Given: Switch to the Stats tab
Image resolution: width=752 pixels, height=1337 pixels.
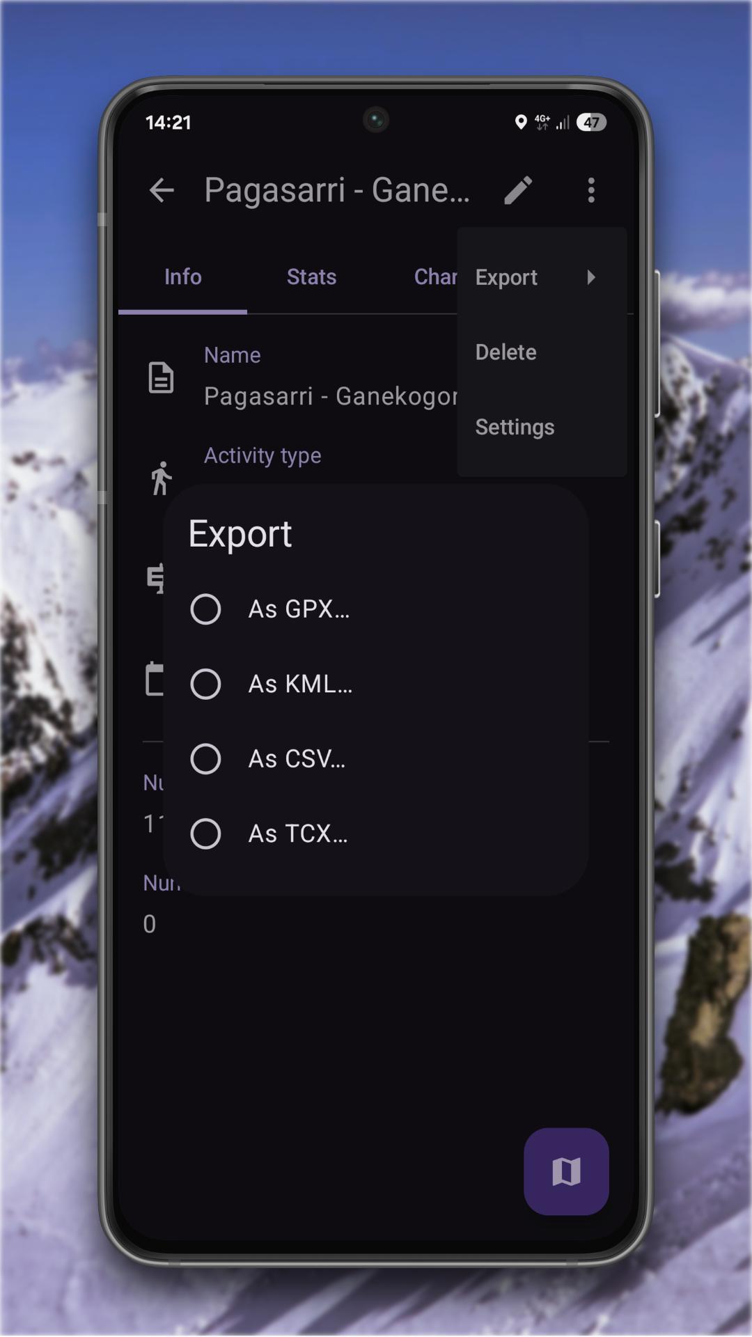Looking at the screenshot, I should 311,277.
